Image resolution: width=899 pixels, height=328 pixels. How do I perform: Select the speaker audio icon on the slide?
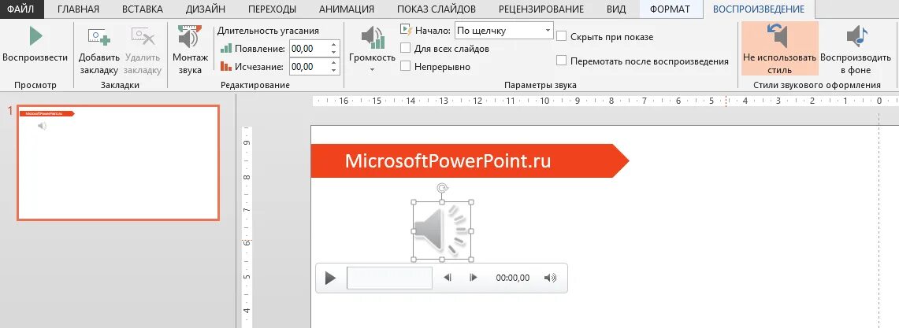point(441,230)
